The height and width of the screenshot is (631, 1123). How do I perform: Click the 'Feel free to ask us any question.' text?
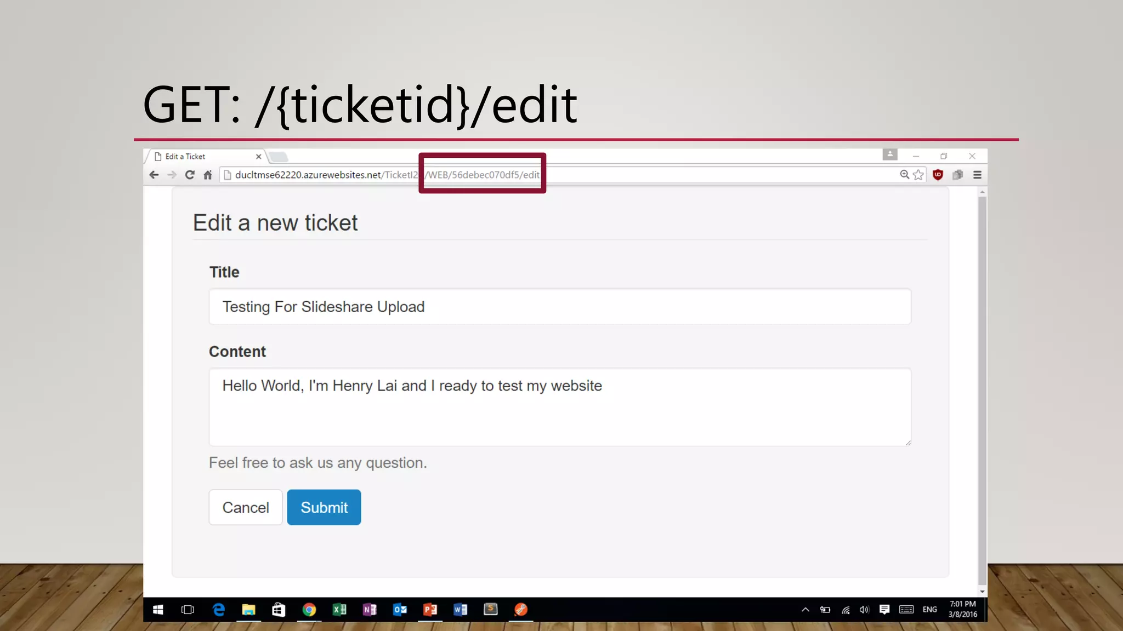coord(317,463)
